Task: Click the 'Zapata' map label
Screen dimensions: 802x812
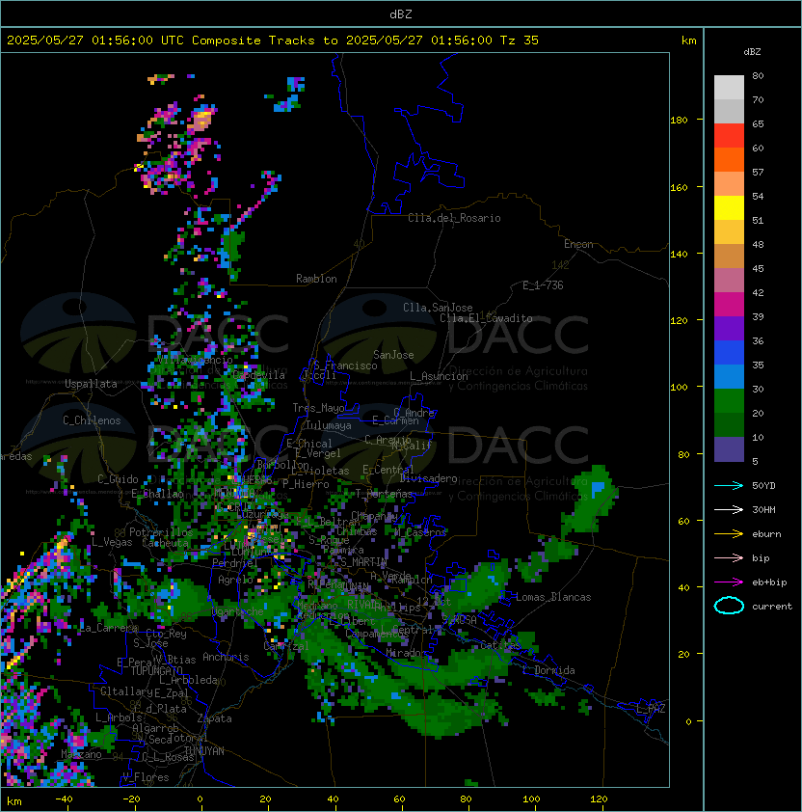Action: click(x=214, y=718)
